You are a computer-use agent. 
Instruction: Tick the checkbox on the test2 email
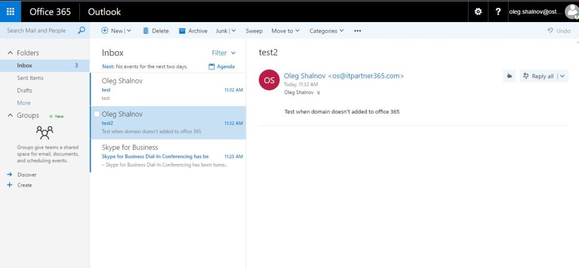tap(96, 114)
